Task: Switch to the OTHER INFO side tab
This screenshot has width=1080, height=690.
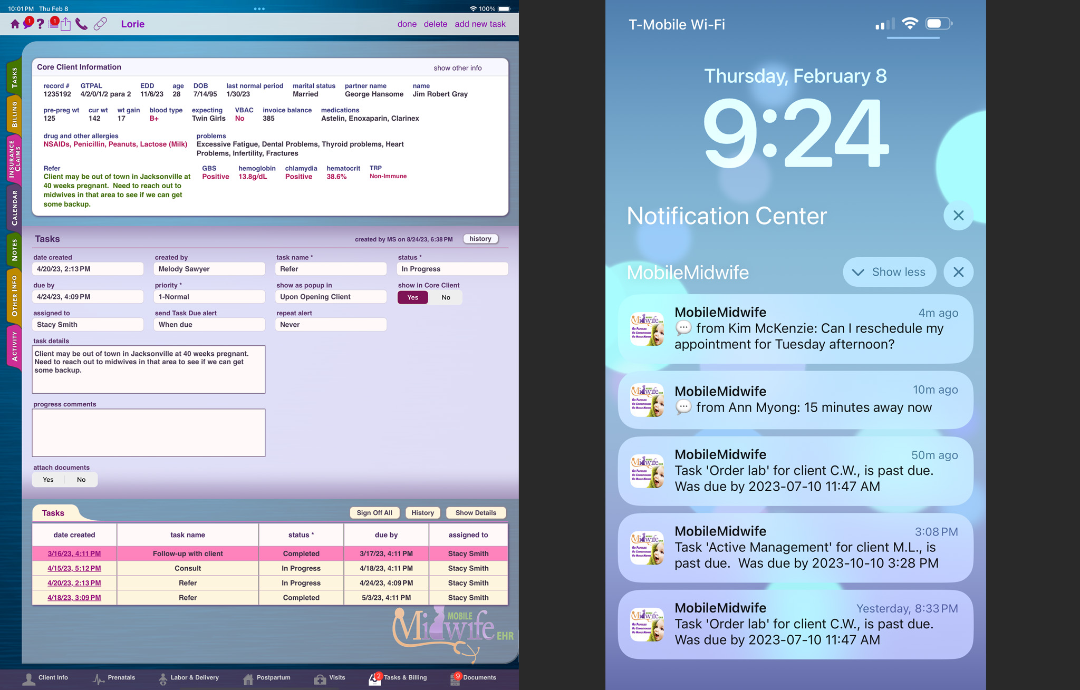Action: coord(14,295)
